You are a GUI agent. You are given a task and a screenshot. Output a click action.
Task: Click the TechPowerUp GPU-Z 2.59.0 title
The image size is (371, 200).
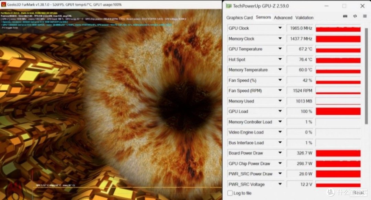pos(261,6)
